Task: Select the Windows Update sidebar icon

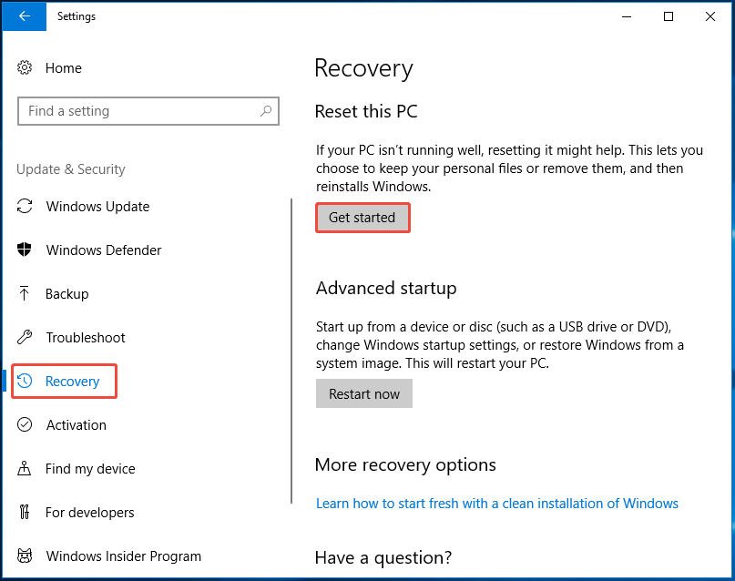Action: point(27,207)
